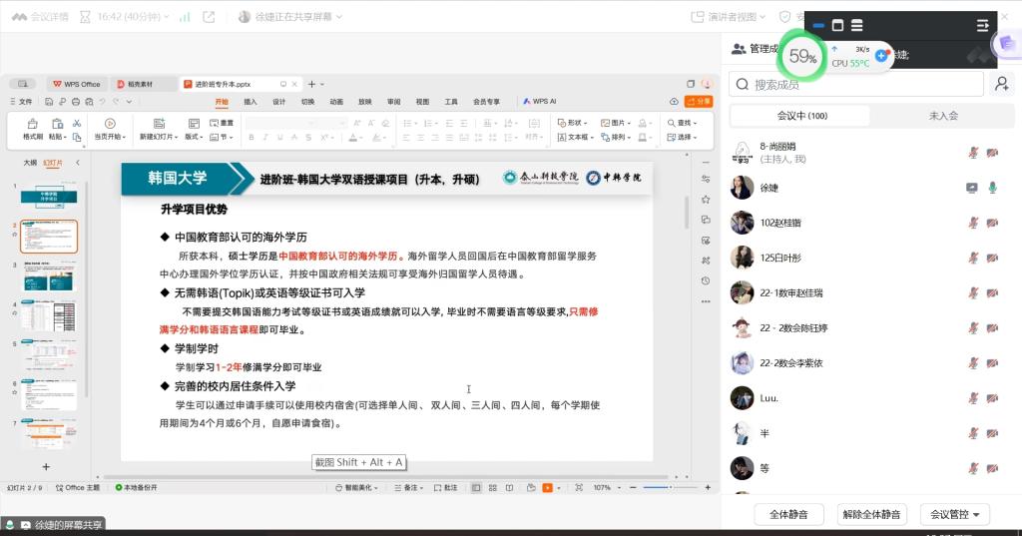1022x536 pixels.
Task: Switch to slide sorter grid view icon
Action: [493, 488]
